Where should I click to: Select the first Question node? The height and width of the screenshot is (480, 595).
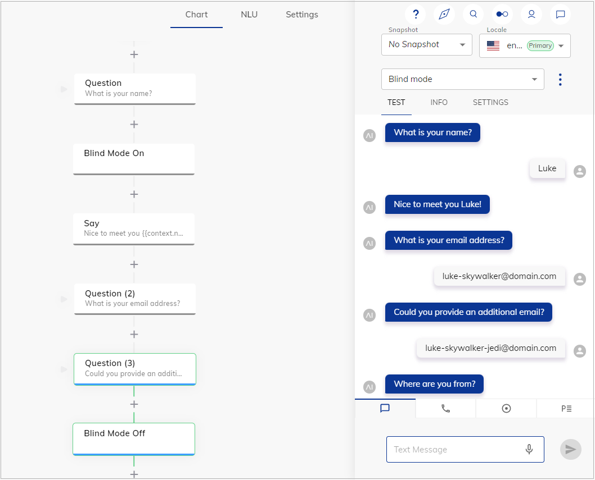coord(135,89)
